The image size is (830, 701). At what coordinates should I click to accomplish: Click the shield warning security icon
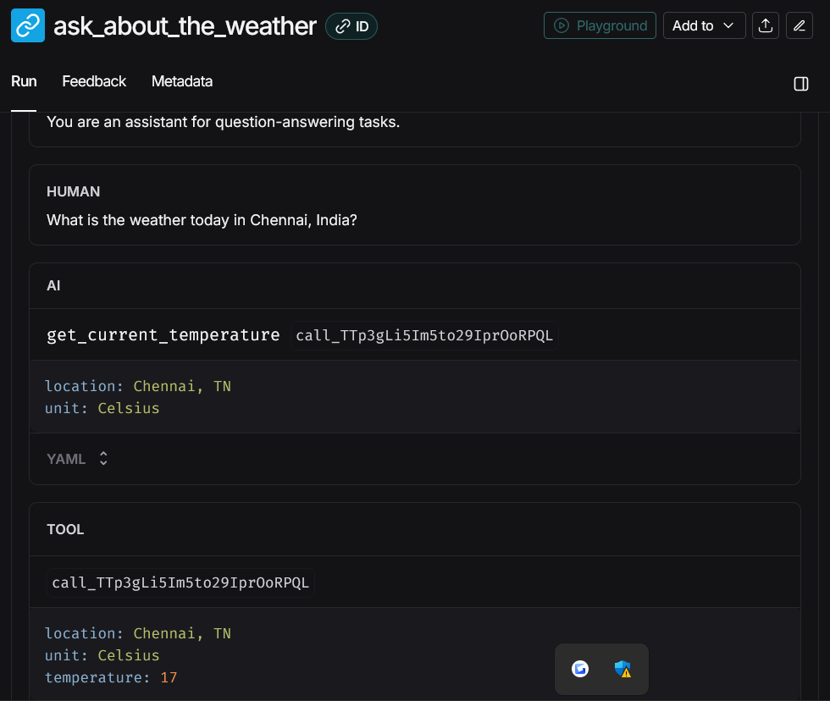pyautogui.click(x=622, y=669)
